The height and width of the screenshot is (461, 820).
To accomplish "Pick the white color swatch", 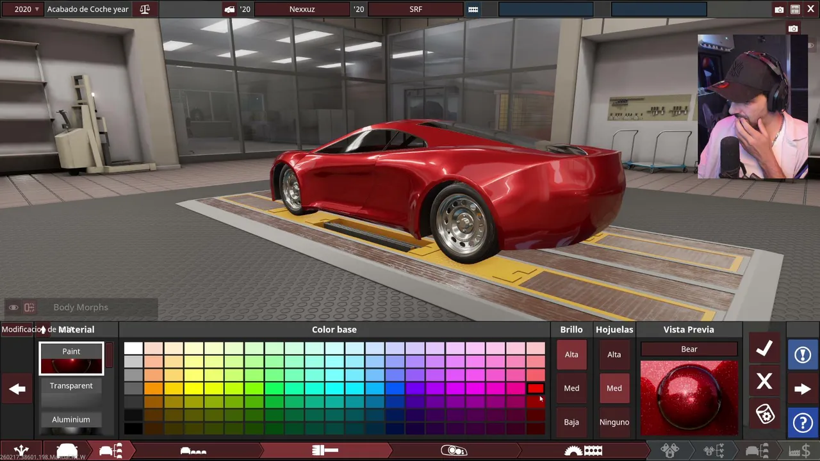I will [133, 348].
